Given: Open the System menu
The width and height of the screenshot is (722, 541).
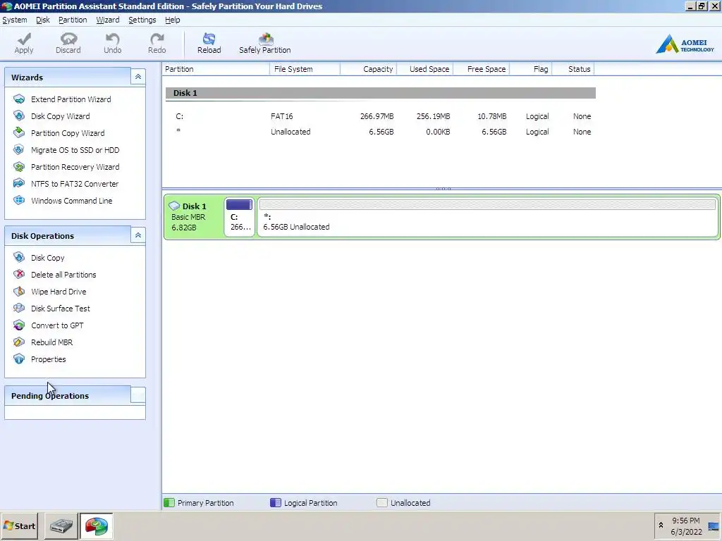Looking at the screenshot, I should pos(15,20).
